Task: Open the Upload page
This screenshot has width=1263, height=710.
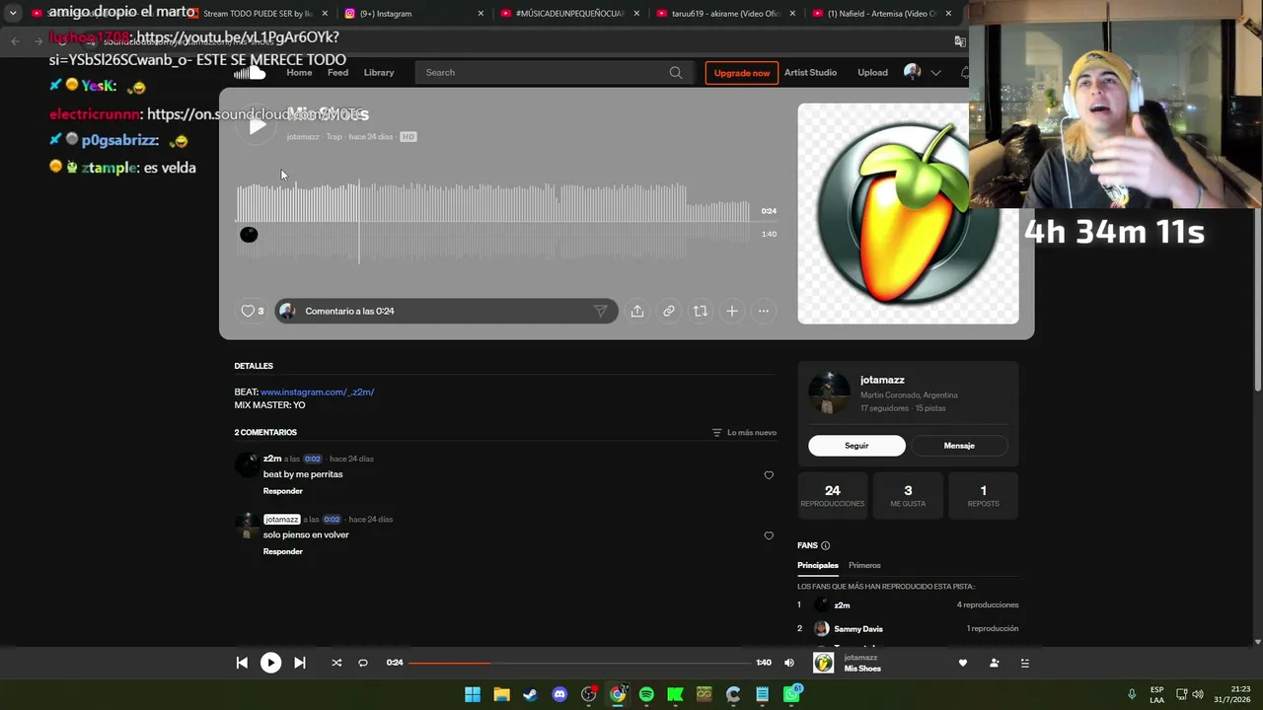Action: [x=872, y=72]
